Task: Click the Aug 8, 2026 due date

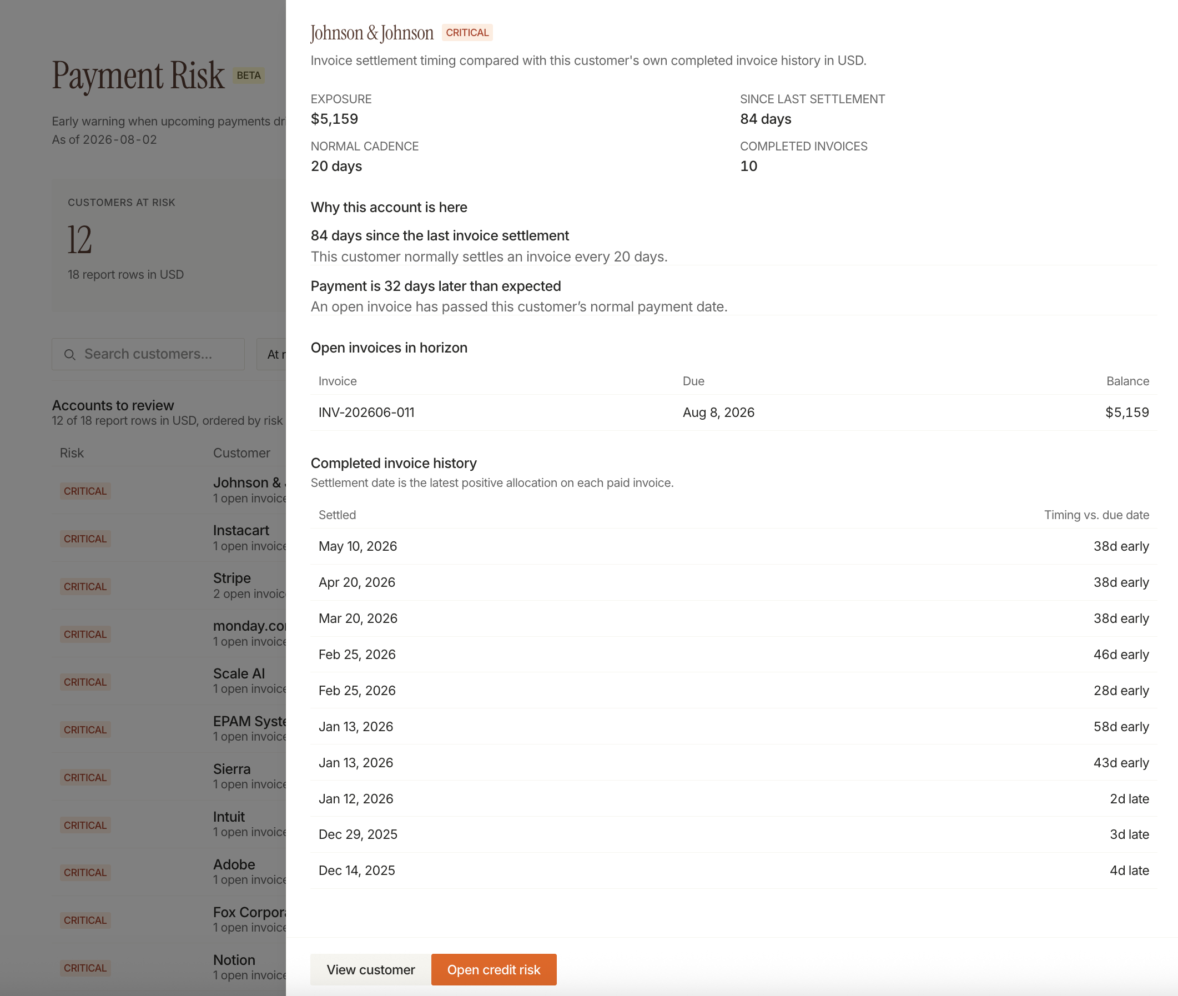Action: point(718,412)
